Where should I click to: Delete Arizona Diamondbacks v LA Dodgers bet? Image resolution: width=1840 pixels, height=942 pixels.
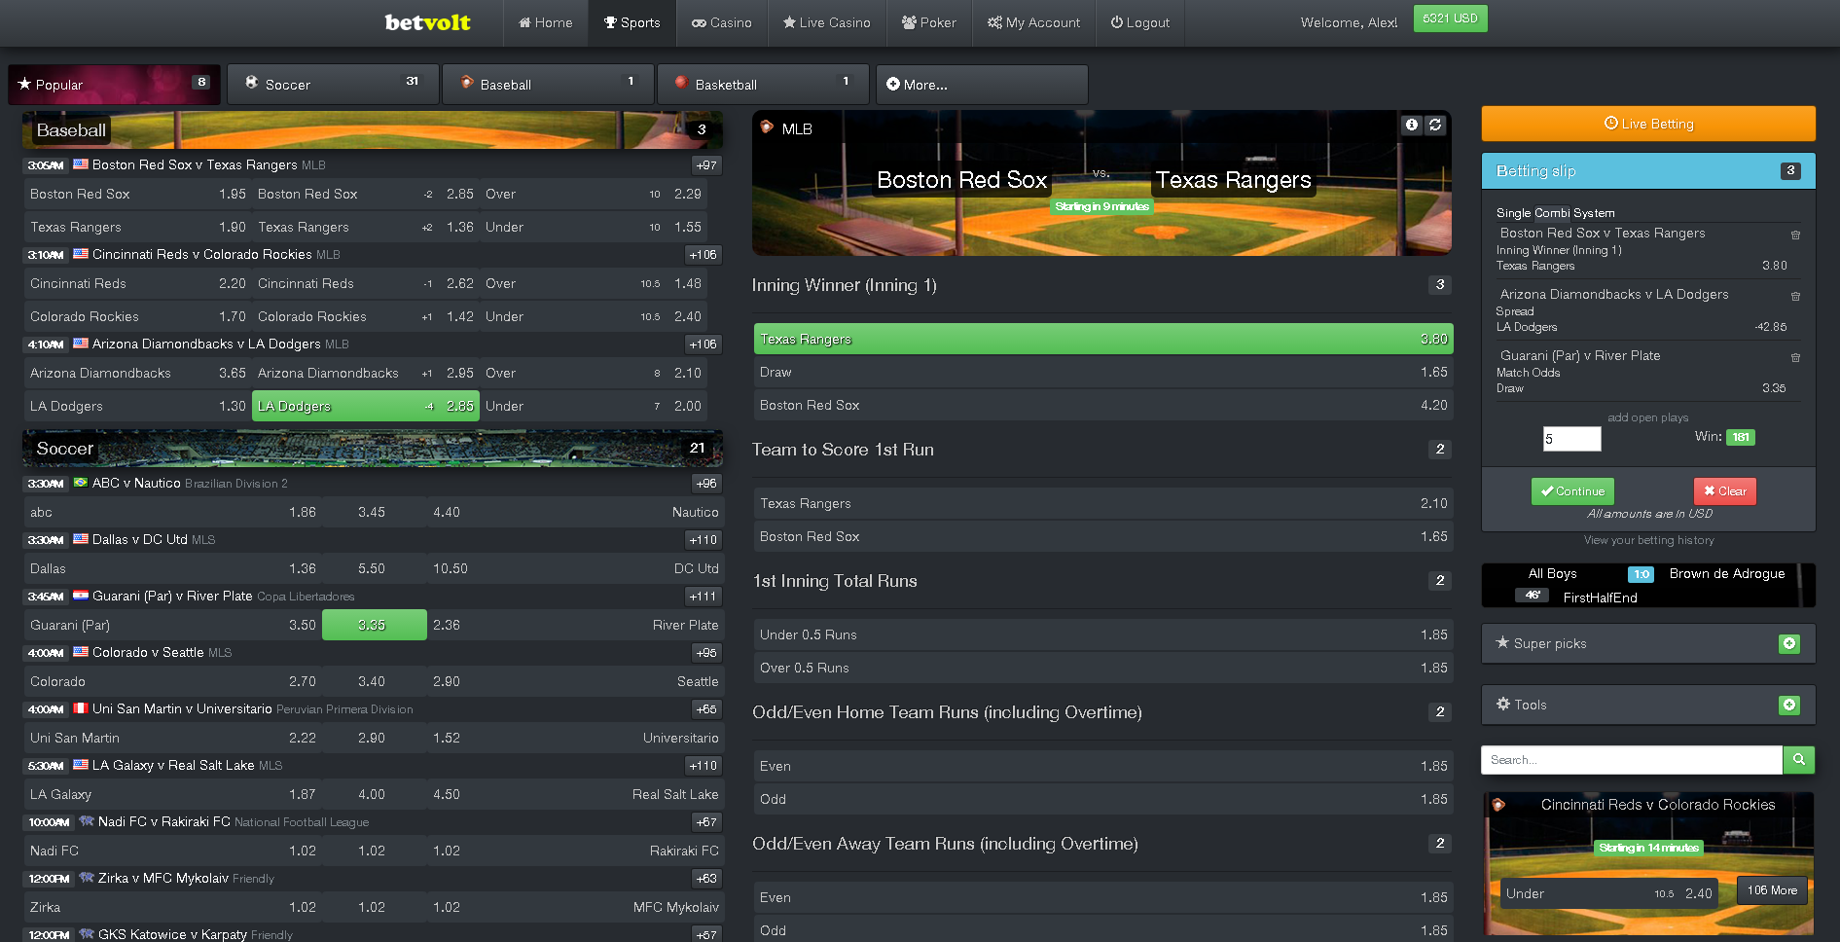click(x=1795, y=296)
